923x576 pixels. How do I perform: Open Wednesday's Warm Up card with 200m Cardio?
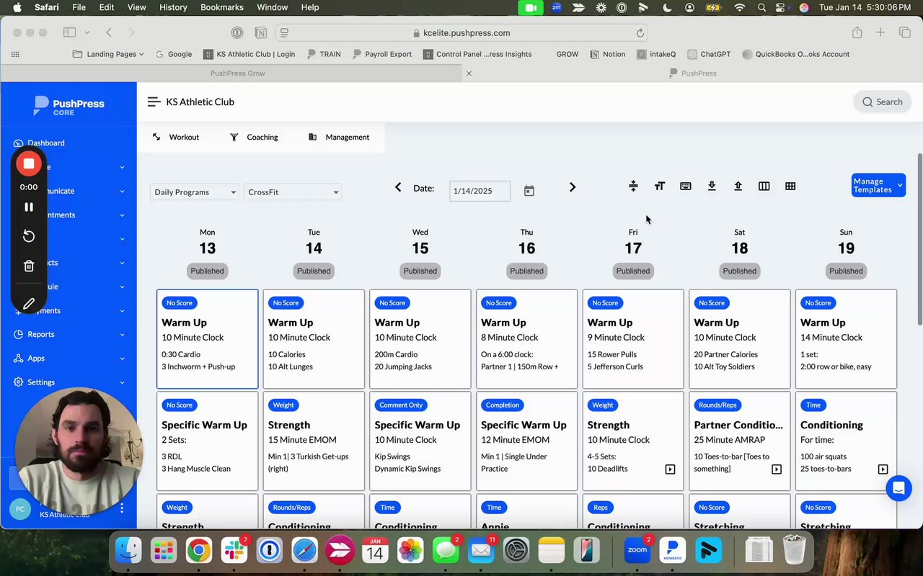click(420, 339)
